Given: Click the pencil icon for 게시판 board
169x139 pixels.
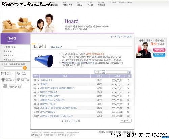Looking at the screenshot, I should (x=18, y=74).
